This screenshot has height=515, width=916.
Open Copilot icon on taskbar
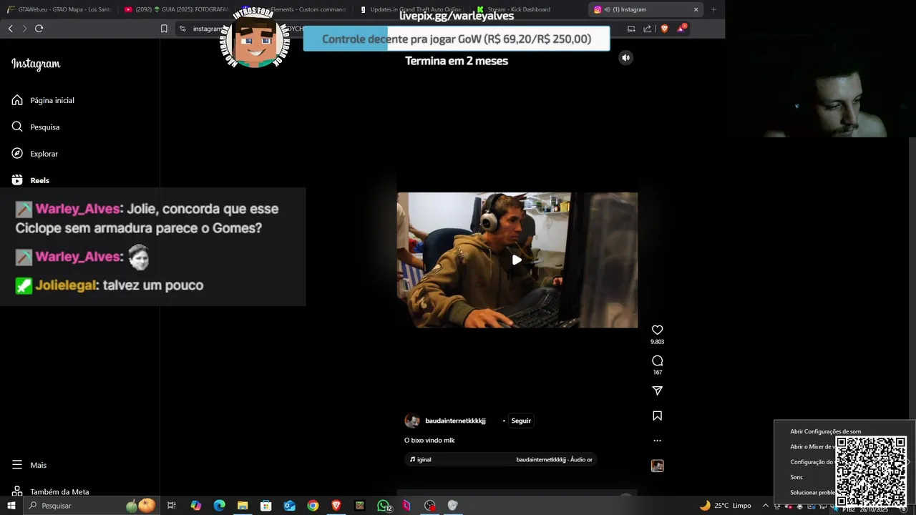195,506
